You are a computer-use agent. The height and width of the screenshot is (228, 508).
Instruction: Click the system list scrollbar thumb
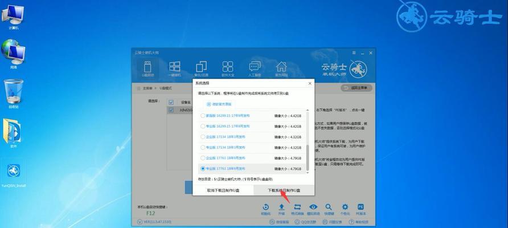tap(308, 158)
